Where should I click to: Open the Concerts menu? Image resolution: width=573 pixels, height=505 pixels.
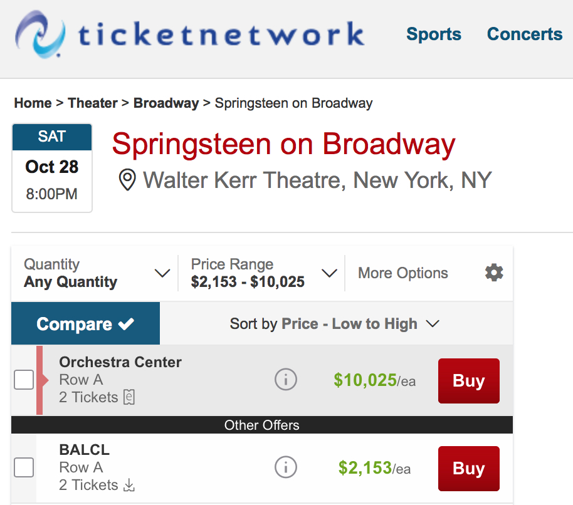coord(524,34)
